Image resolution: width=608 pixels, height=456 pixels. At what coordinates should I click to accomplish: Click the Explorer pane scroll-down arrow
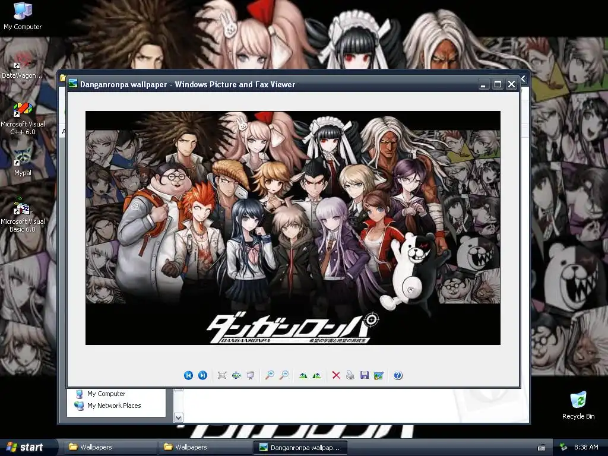point(178,417)
